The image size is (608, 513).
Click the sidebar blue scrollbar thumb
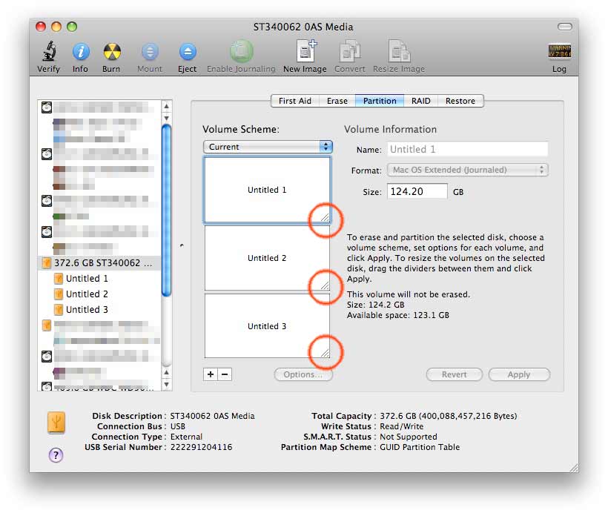166,211
